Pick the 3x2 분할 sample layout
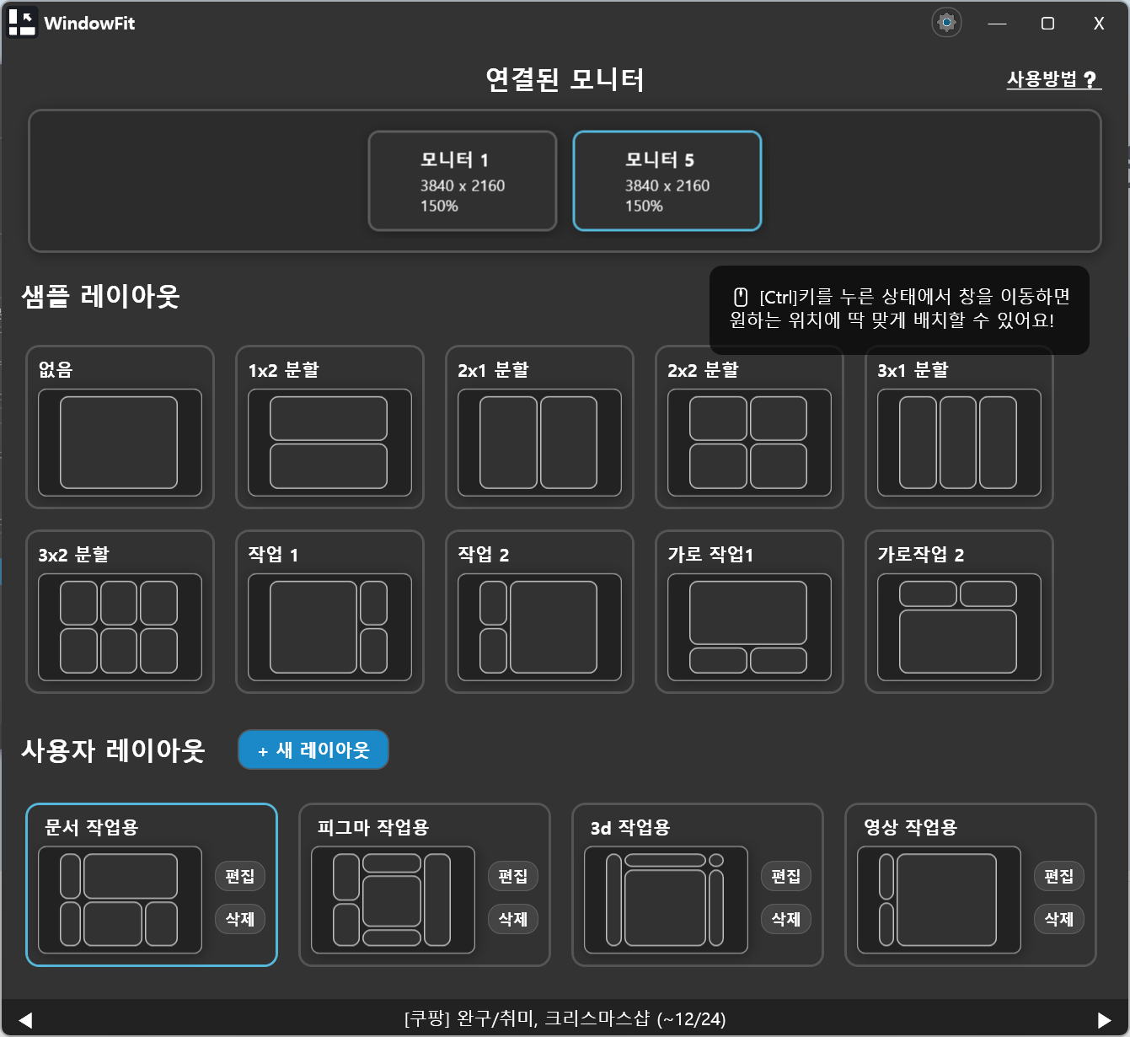1130x1037 pixels. (x=120, y=626)
